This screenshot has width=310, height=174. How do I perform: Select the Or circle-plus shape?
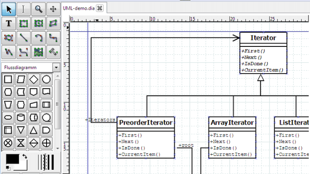click(x=46, y=143)
